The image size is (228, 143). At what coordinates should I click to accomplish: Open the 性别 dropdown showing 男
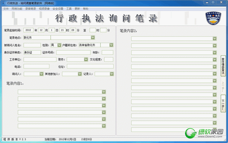(59, 45)
